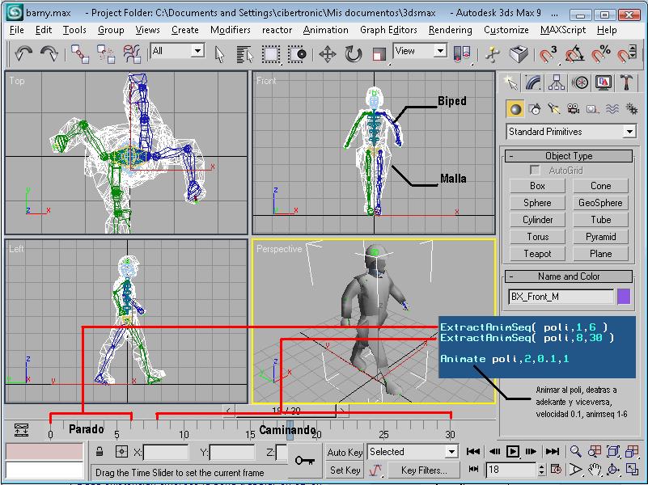This screenshot has width=648, height=485.
Task: Select the Bind to Space Warp tool
Action: 132,54
